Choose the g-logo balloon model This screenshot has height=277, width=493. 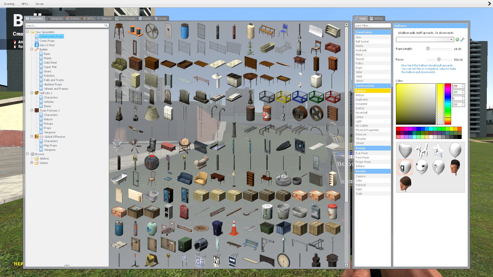pos(405,167)
